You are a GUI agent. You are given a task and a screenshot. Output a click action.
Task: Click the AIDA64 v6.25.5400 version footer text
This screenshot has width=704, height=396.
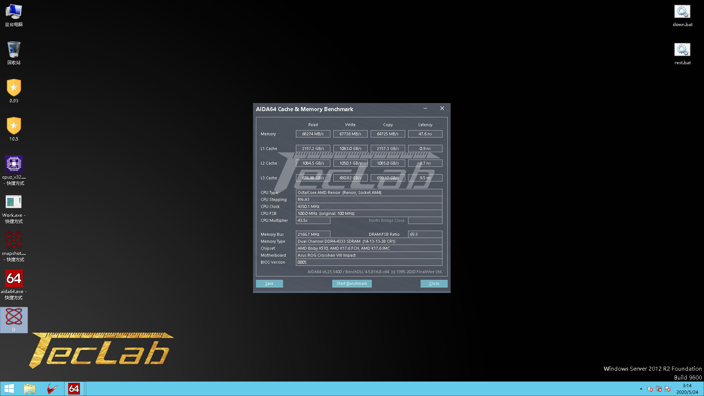375,272
